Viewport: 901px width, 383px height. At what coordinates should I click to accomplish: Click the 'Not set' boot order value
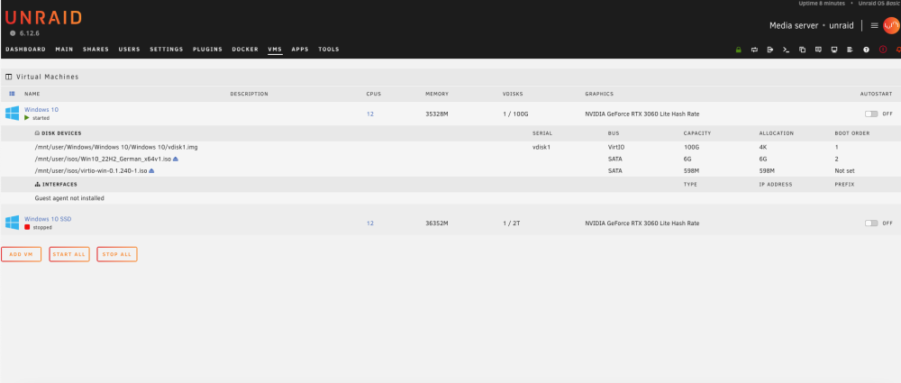coord(844,171)
